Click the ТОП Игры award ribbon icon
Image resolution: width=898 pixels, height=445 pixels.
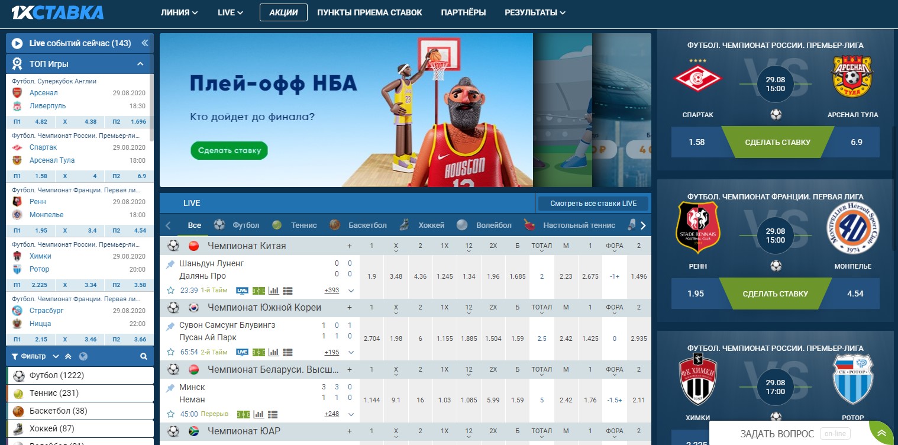point(18,64)
